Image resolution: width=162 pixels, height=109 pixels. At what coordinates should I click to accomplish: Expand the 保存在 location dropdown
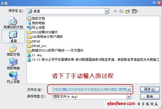click(107, 11)
